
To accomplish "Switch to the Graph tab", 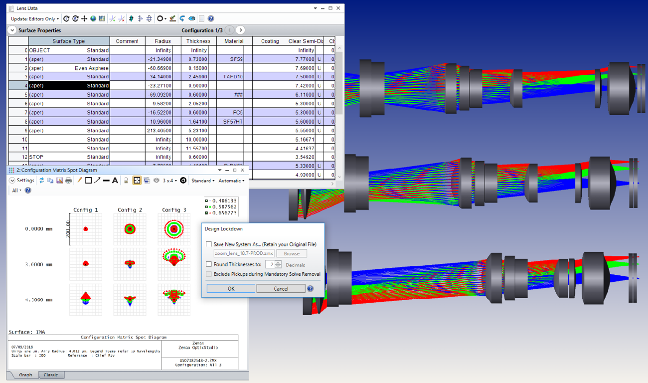I will click(x=25, y=375).
